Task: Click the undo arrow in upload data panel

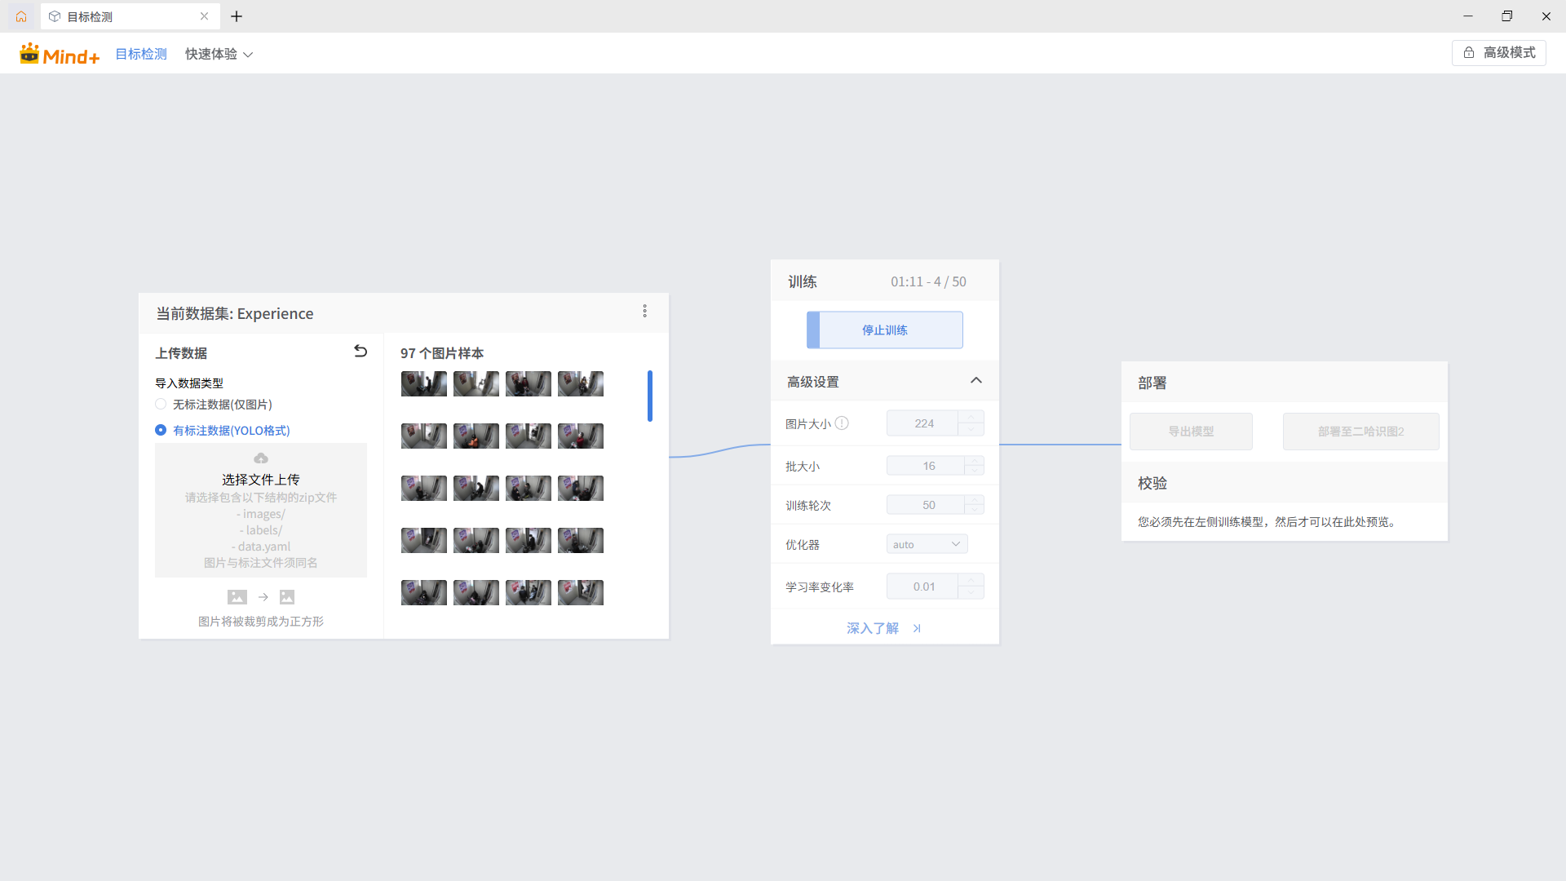Action: point(361,352)
